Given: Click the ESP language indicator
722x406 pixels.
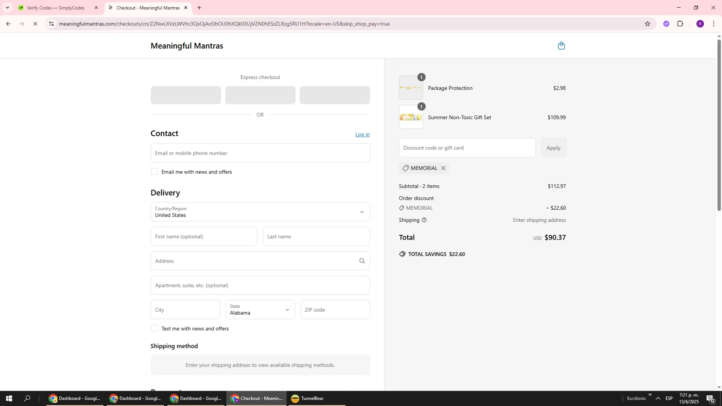Looking at the screenshot, I should (669, 398).
